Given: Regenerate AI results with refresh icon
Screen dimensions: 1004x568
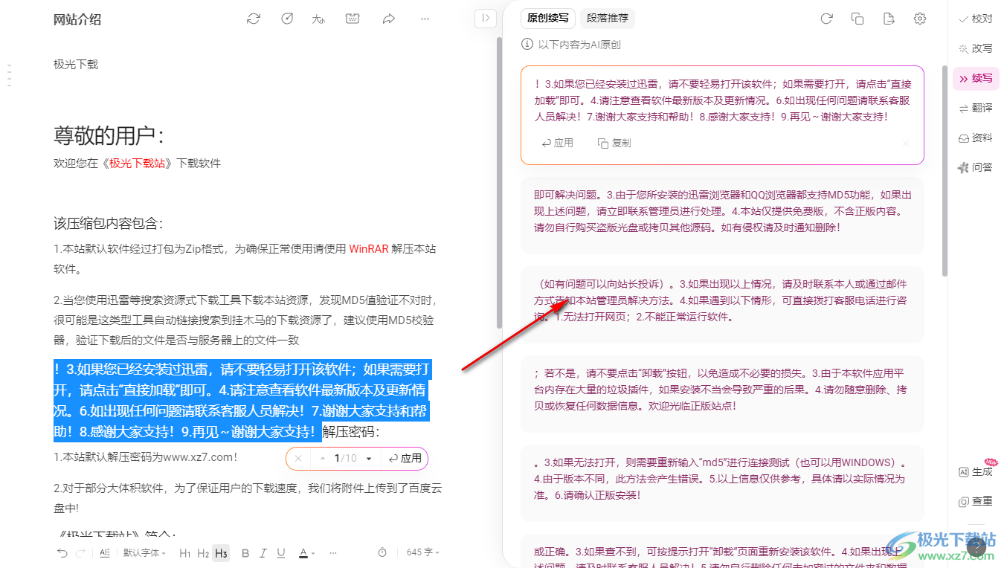Looking at the screenshot, I should 826,19.
